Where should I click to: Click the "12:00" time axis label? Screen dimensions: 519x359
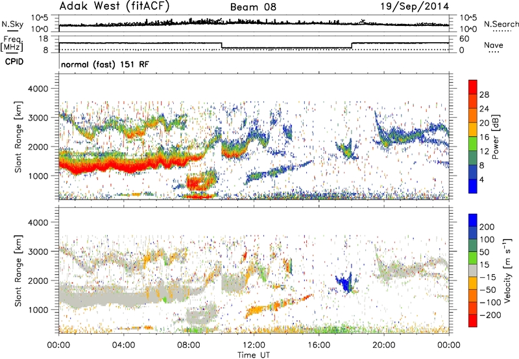click(x=254, y=345)
